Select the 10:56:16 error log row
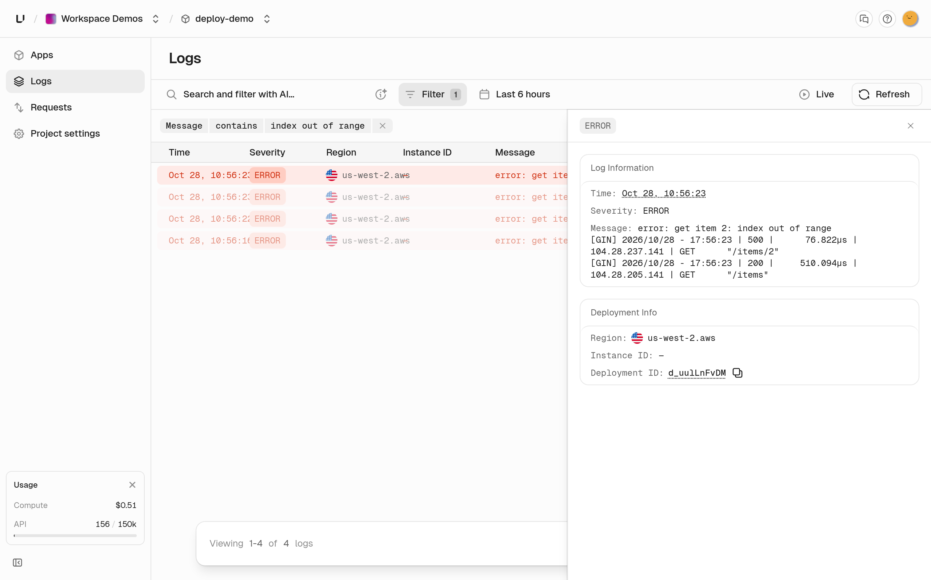 pyautogui.click(x=362, y=241)
